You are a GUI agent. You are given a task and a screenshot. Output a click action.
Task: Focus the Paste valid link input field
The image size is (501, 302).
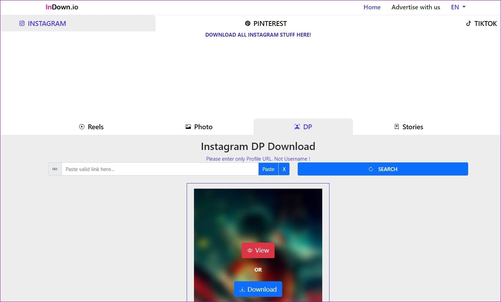click(160, 169)
